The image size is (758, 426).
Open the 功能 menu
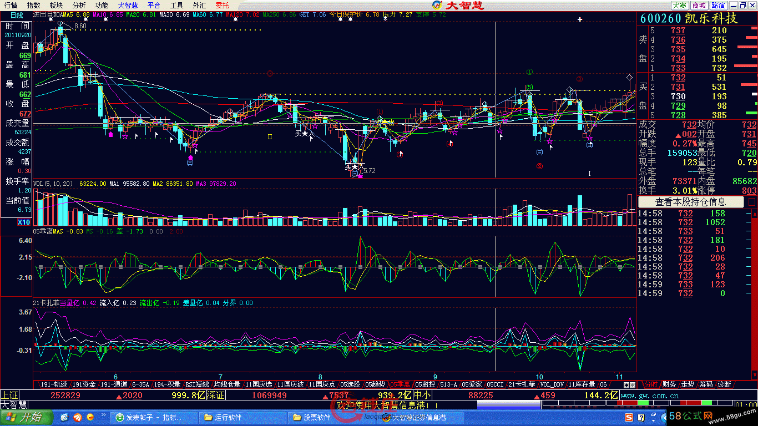pyautogui.click(x=102, y=5)
